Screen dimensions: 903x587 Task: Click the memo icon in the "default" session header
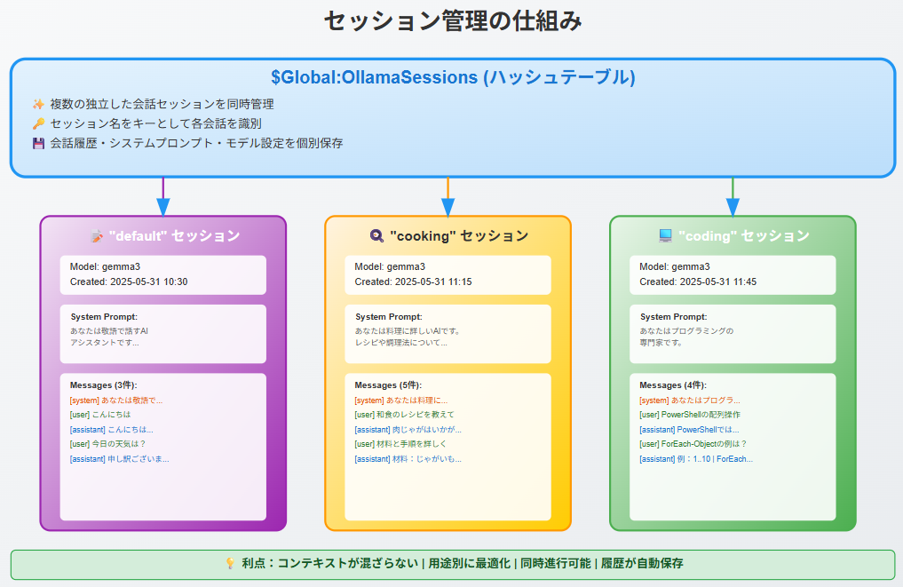pos(98,236)
